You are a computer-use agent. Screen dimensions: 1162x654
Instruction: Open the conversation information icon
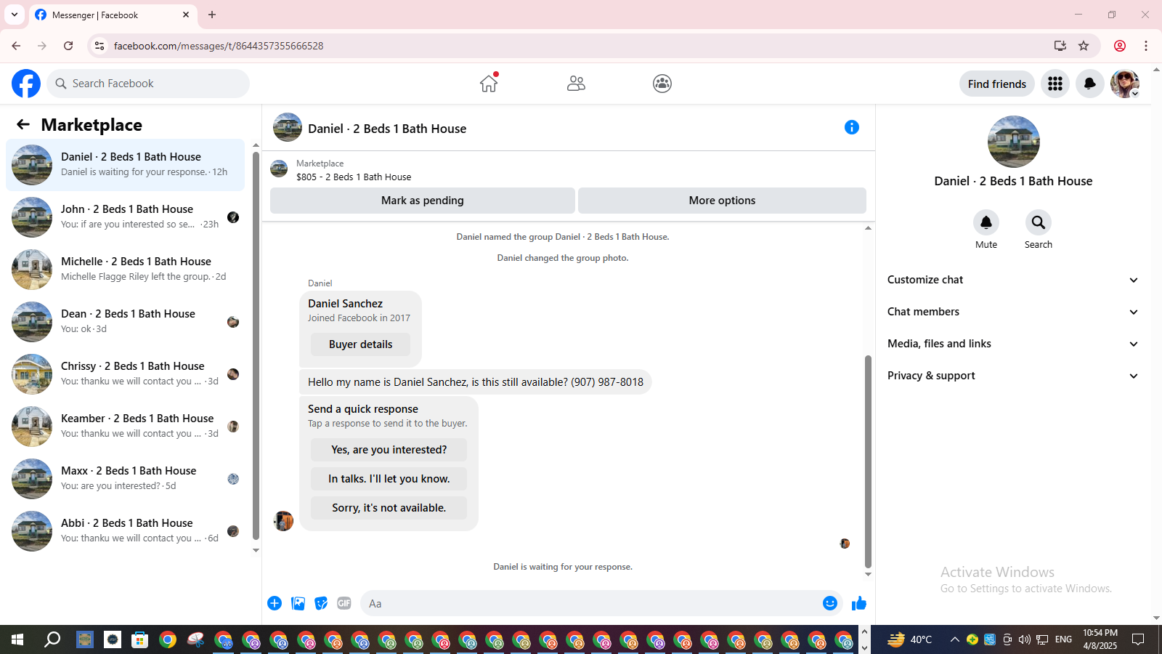pos(852,127)
